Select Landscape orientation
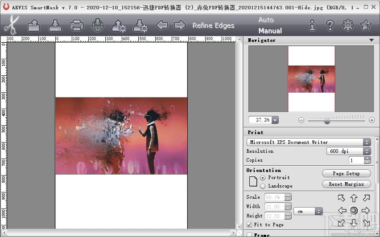The image size is (380, 237). click(263, 186)
